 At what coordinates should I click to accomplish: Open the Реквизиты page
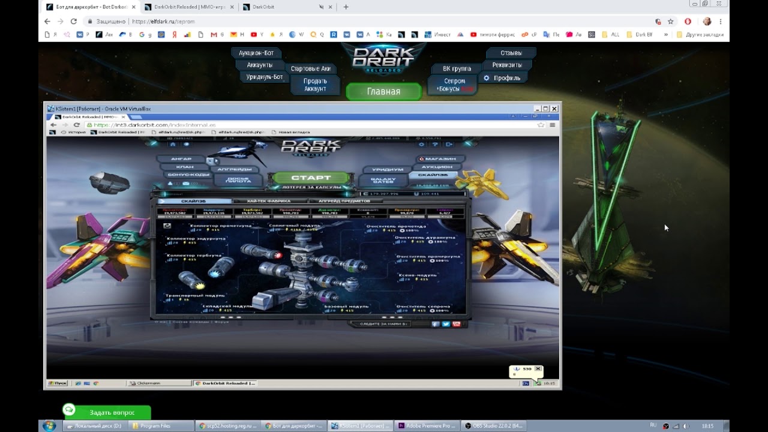click(x=507, y=65)
